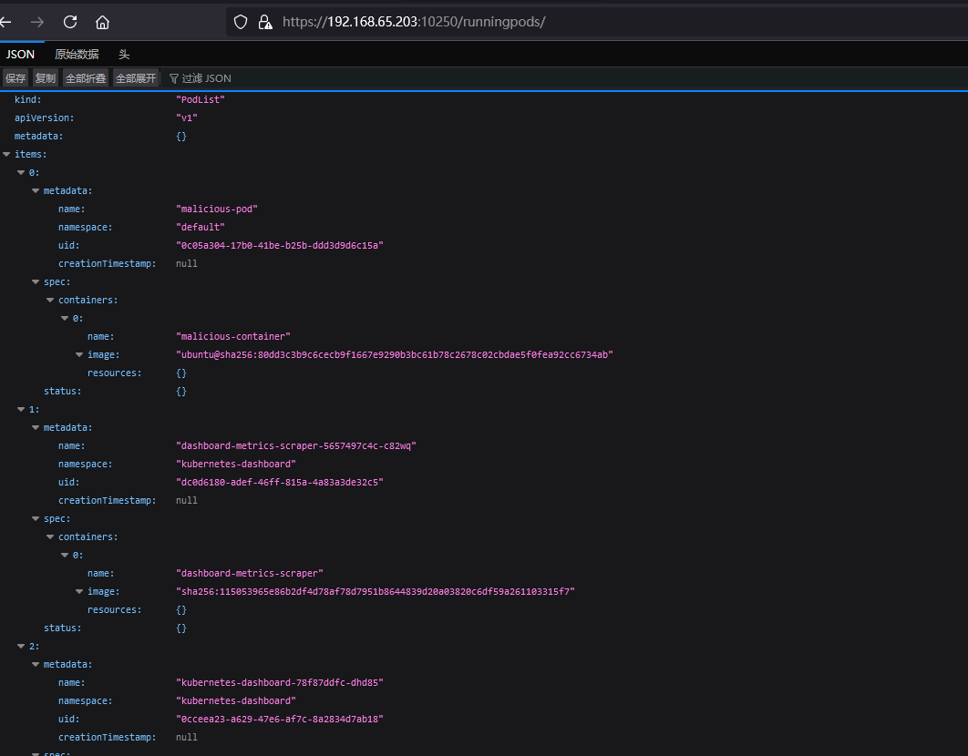The width and height of the screenshot is (968, 756).
Task: Click the status key of malicious-pod
Action: (62, 392)
